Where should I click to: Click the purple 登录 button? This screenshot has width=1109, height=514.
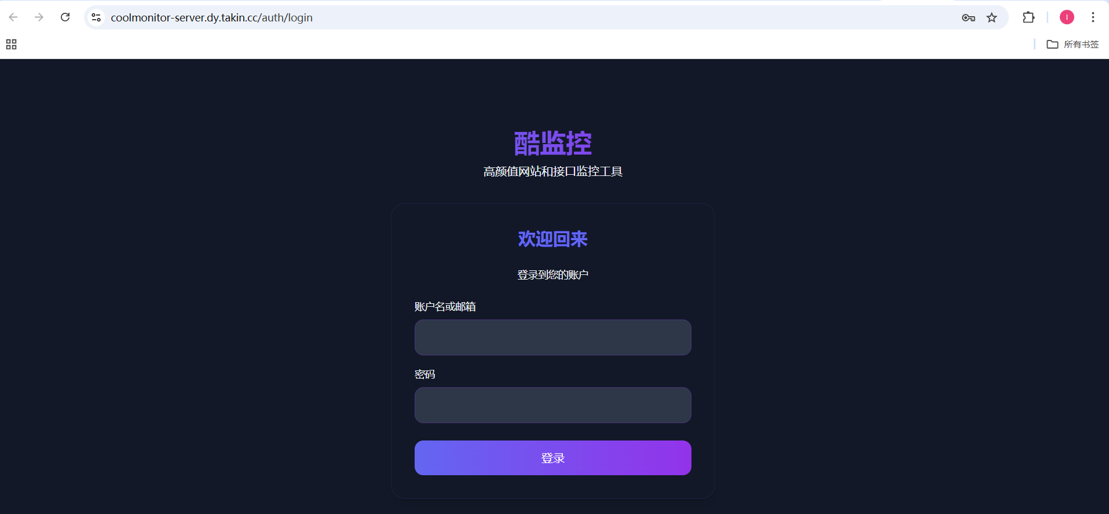pos(553,458)
